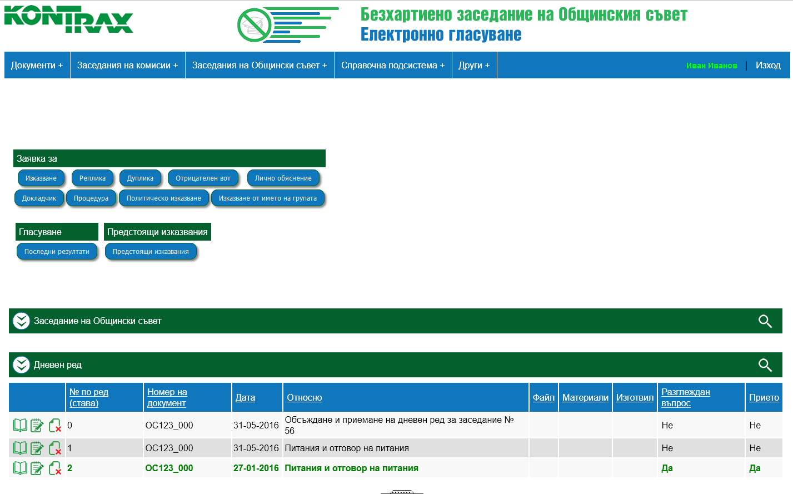Viewport: 793px width, 494px height.
Task: Show Последни резултати voting button
Action: 57,252
